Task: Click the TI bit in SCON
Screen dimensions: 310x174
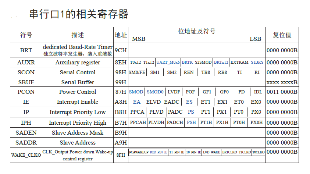Action: [x=239, y=72]
